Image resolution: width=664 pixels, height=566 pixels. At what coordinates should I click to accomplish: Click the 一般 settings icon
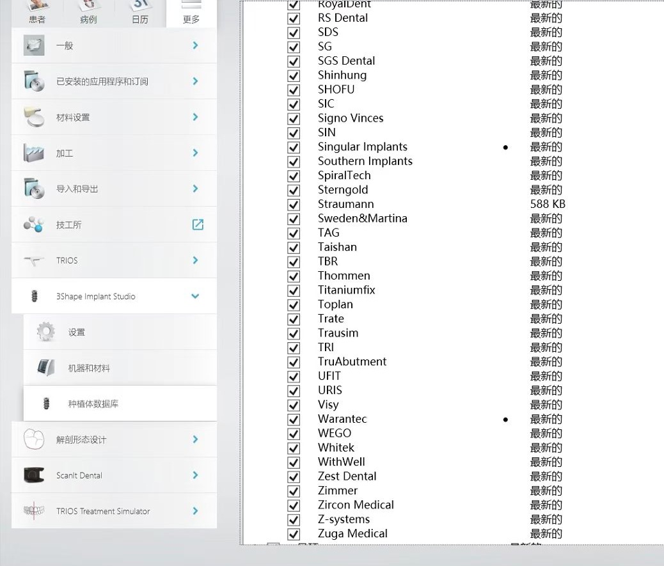tap(34, 45)
